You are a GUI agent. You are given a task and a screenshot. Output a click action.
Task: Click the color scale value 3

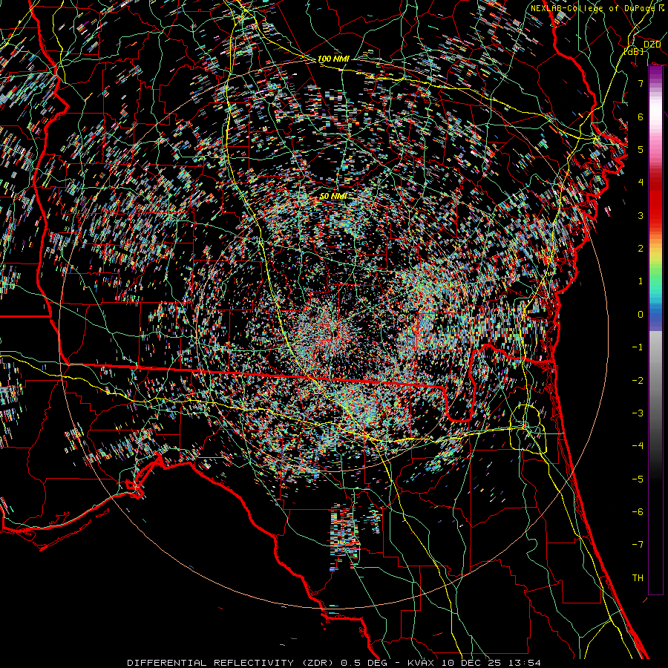pos(641,215)
